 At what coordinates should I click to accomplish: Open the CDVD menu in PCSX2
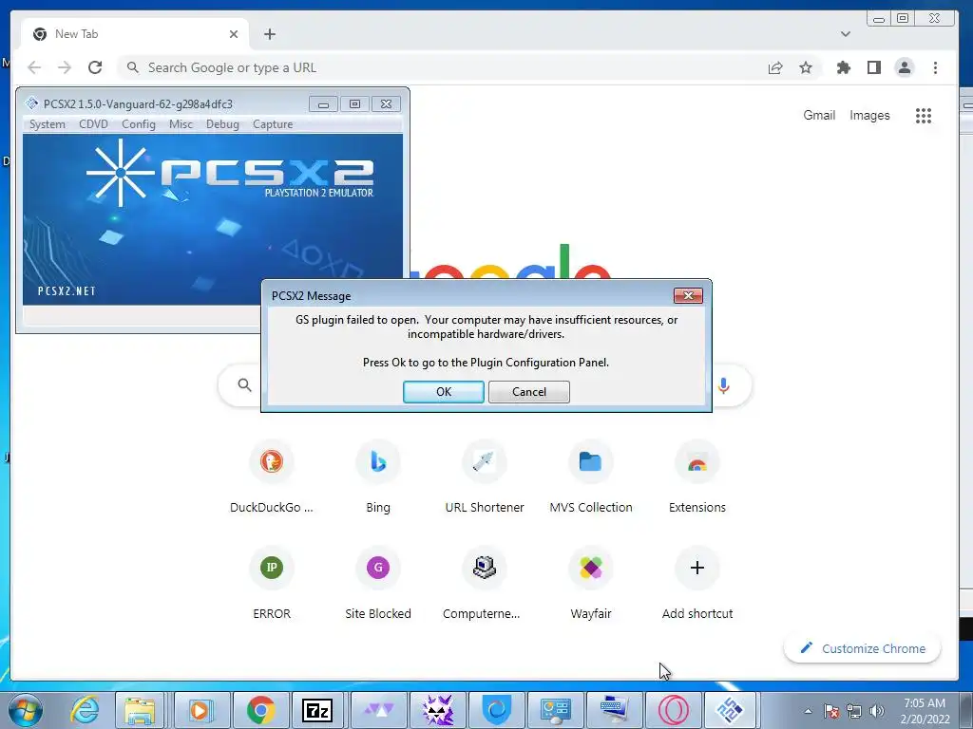coord(94,124)
